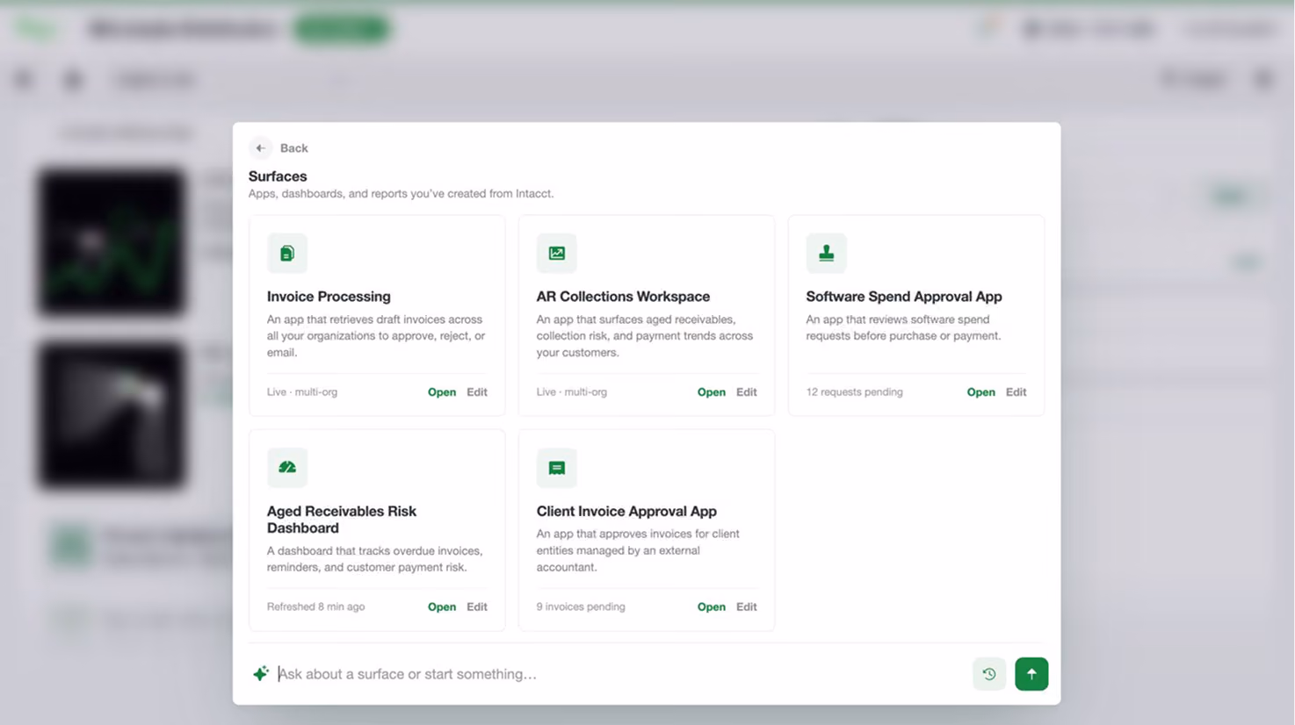Edit Aged Receivables Risk Dashboard
Image resolution: width=1295 pixels, height=725 pixels.
tap(477, 607)
